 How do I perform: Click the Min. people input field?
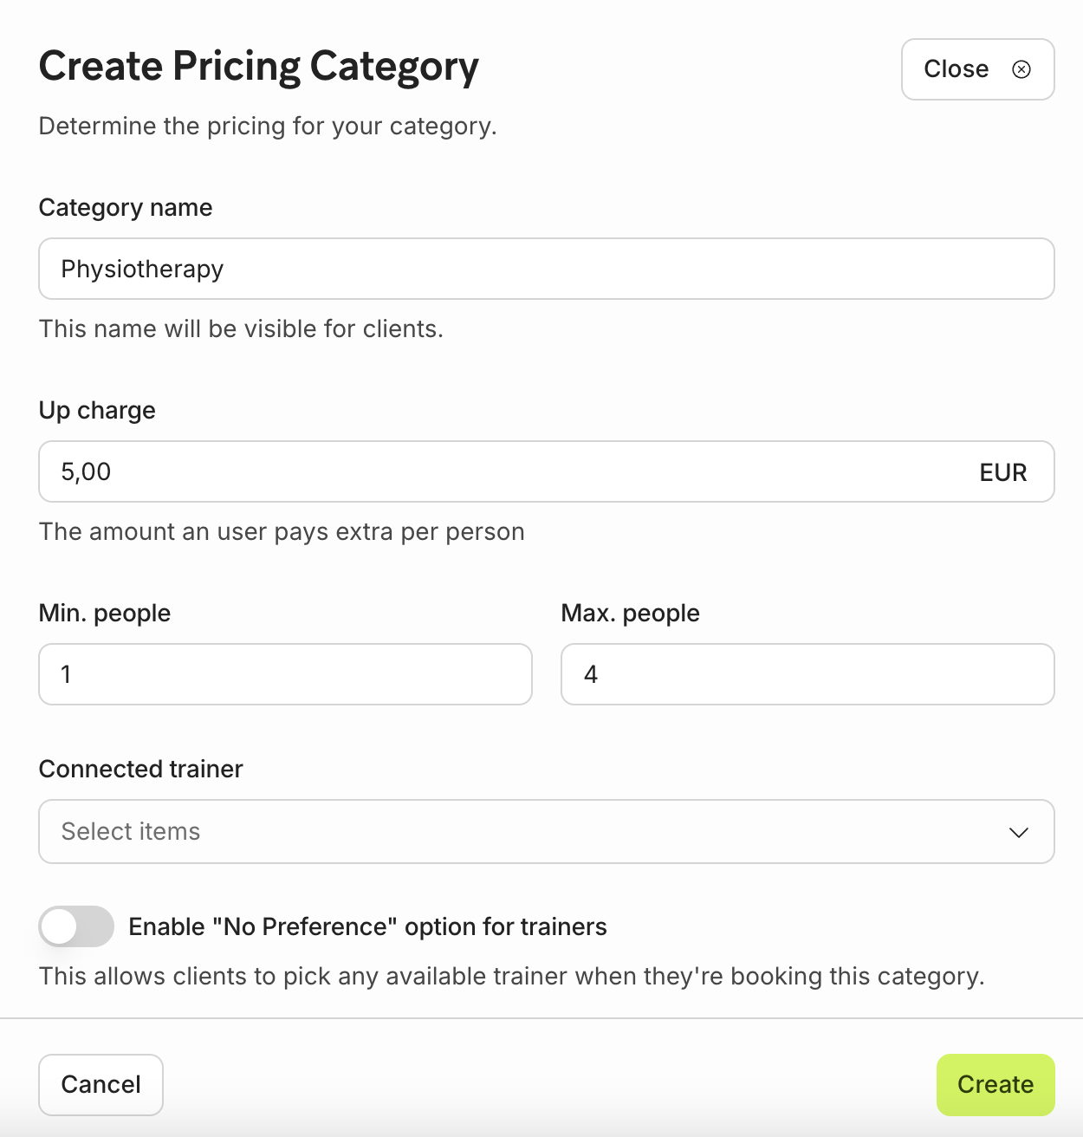(285, 674)
